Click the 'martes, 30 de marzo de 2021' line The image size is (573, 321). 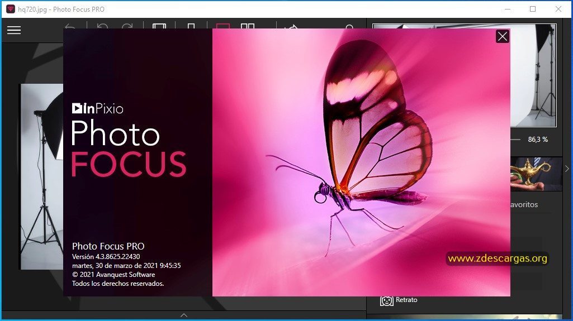click(x=126, y=266)
